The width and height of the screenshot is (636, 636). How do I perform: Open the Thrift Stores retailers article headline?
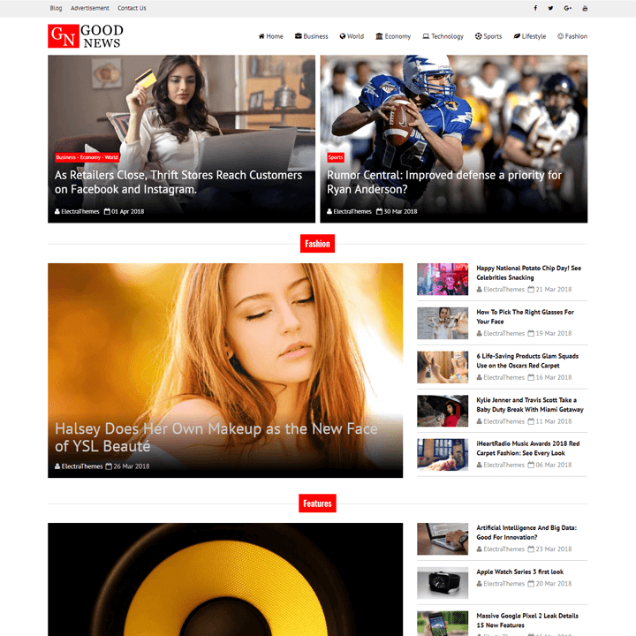coord(178,182)
